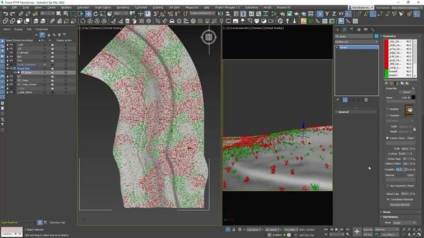Click the down arrow toolbar icon
This screenshot has width=424, height=238.
point(294,21)
